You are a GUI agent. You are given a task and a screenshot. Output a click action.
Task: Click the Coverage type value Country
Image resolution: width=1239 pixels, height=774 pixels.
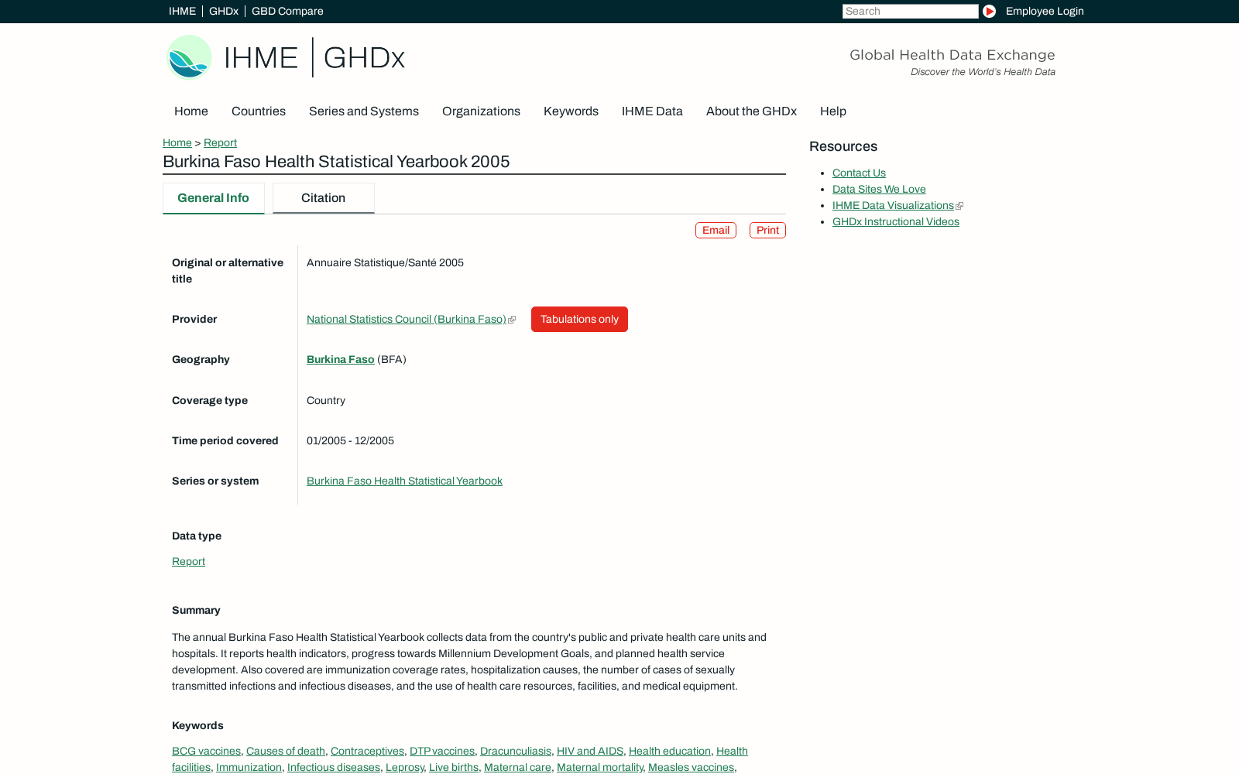pos(326,400)
